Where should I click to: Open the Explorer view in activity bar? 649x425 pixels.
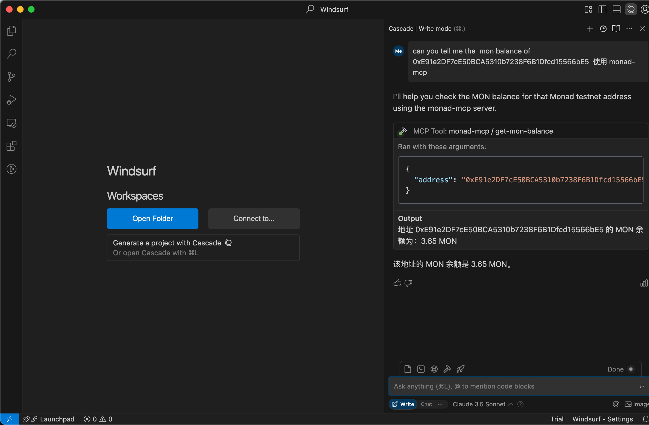point(11,30)
